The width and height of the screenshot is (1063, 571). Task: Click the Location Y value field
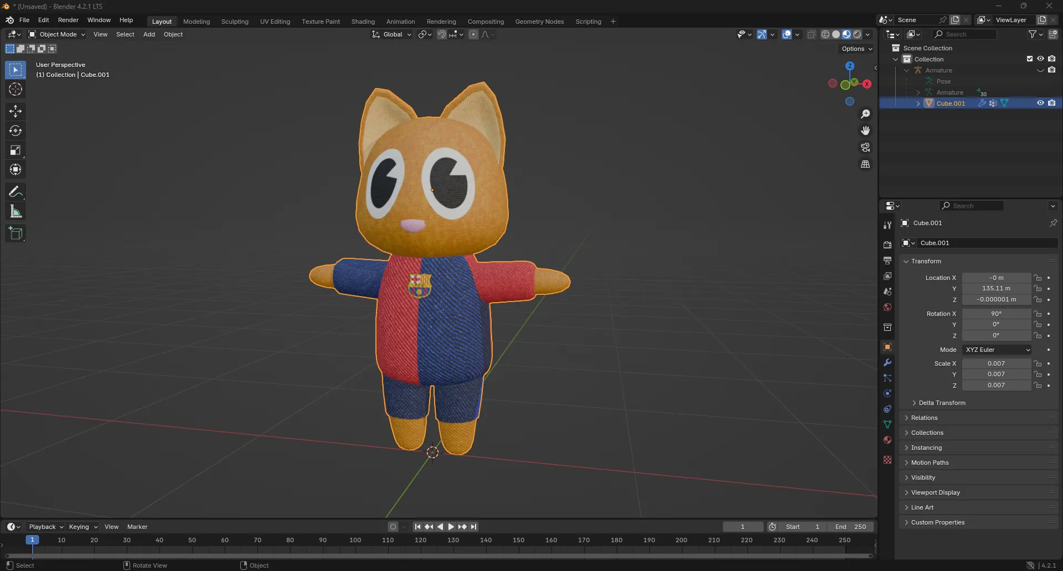coord(996,288)
